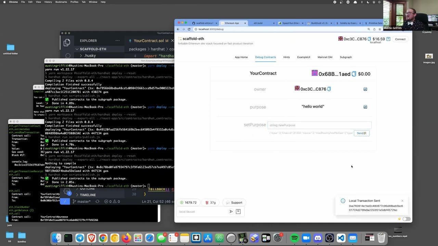This screenshot has width=438, height=246.
Task: Expand the SCAFFOLD-ETH explorer section
Action: point(93,49)
